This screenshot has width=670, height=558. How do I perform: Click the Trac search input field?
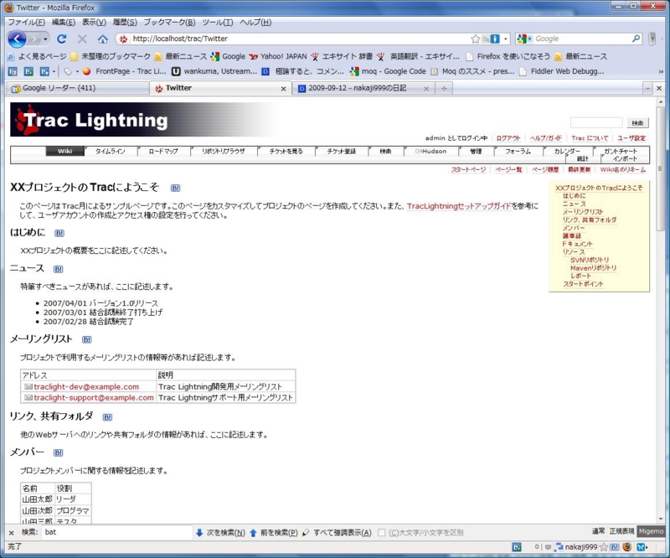(596, 123)
